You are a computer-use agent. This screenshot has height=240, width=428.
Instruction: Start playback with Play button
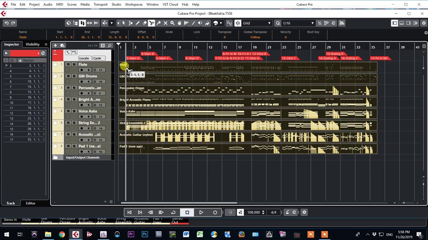pos(201,212)
